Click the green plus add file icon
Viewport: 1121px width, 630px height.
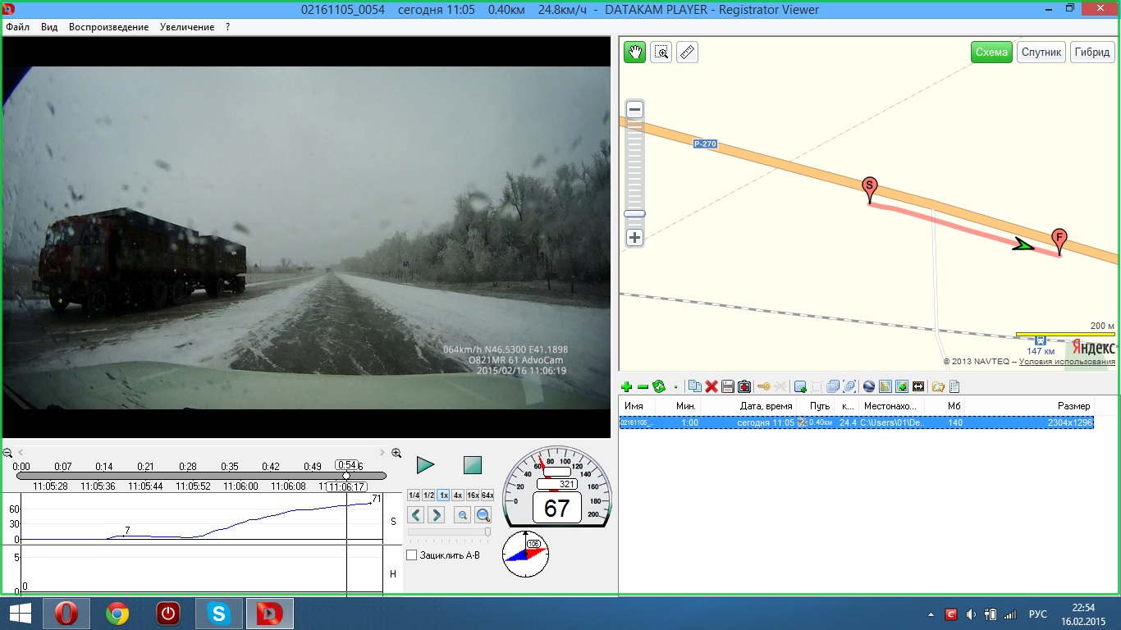click(627, 386)
